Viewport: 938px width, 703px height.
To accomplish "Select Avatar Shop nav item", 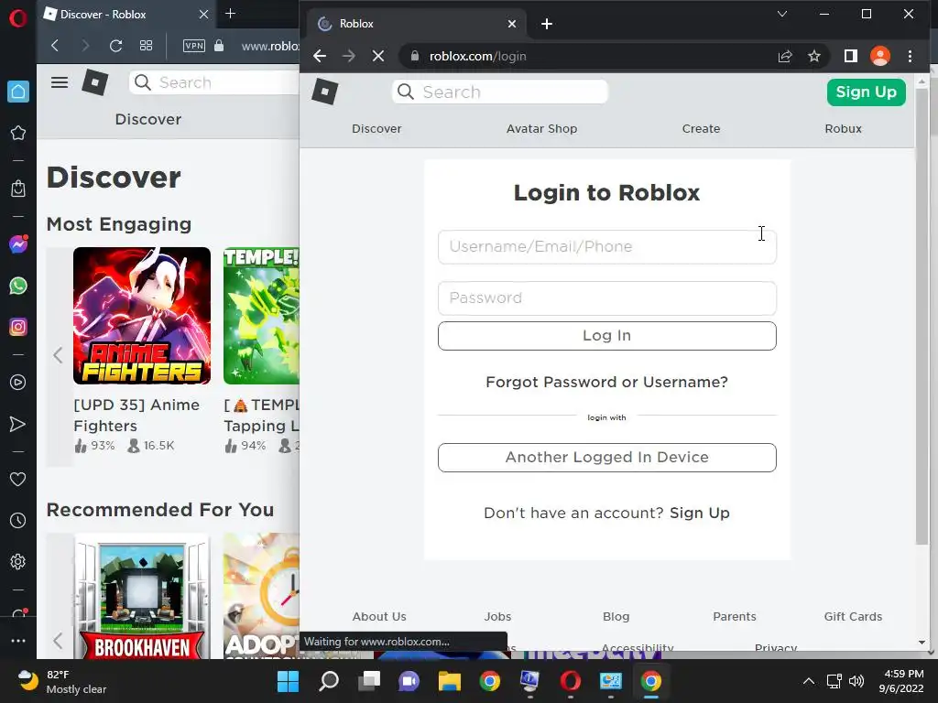I will (542, 128).
